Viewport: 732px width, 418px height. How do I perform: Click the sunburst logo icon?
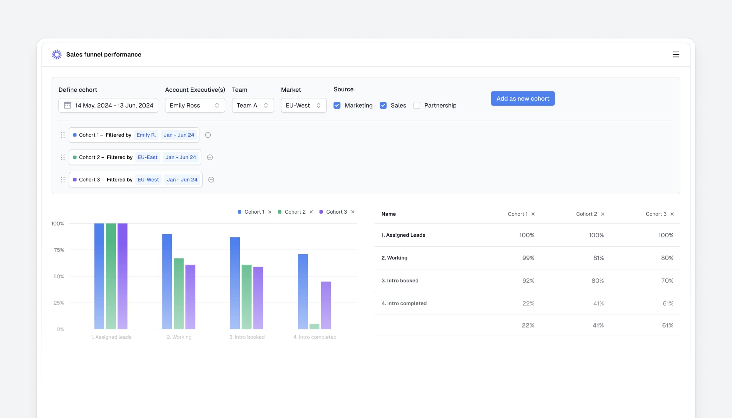click(57, 55)
